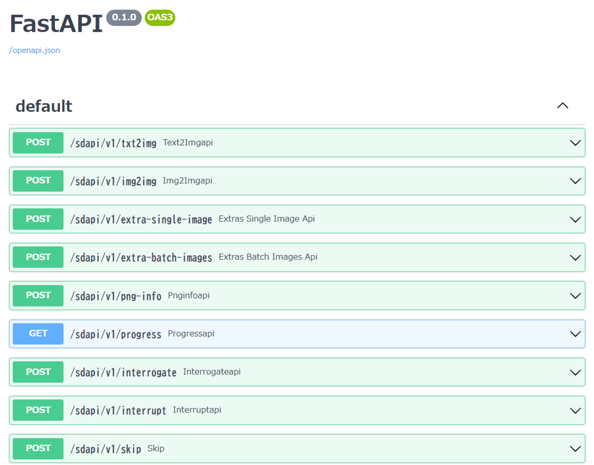Expand the extra-batch-images endpoint chevron

pos(575,257)
